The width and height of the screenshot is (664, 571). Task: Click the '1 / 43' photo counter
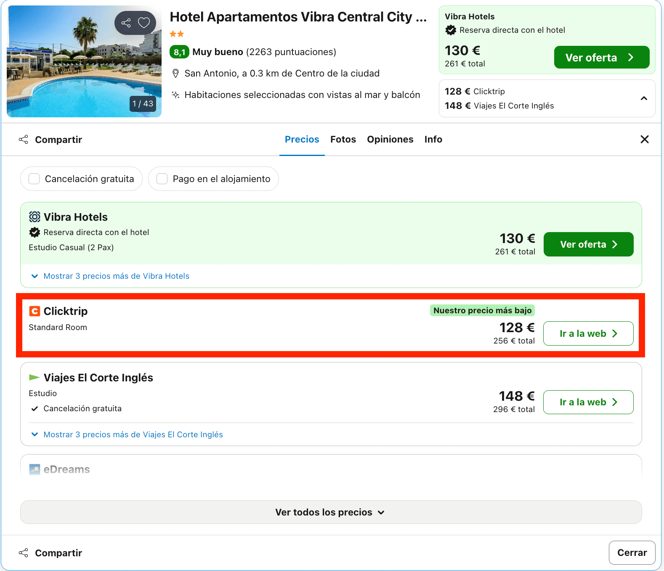[x=143, y=104]
